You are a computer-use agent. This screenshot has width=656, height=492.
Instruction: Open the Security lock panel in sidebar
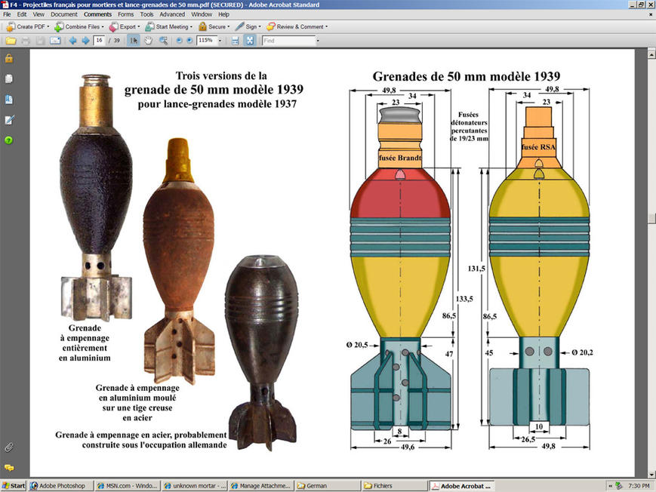[9, 58]
